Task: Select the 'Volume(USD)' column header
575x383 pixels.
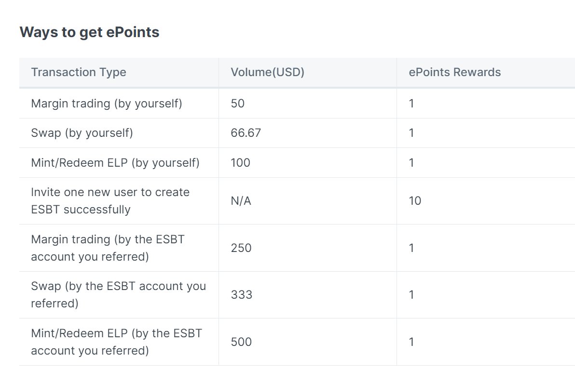Action: tap(267, 72)
